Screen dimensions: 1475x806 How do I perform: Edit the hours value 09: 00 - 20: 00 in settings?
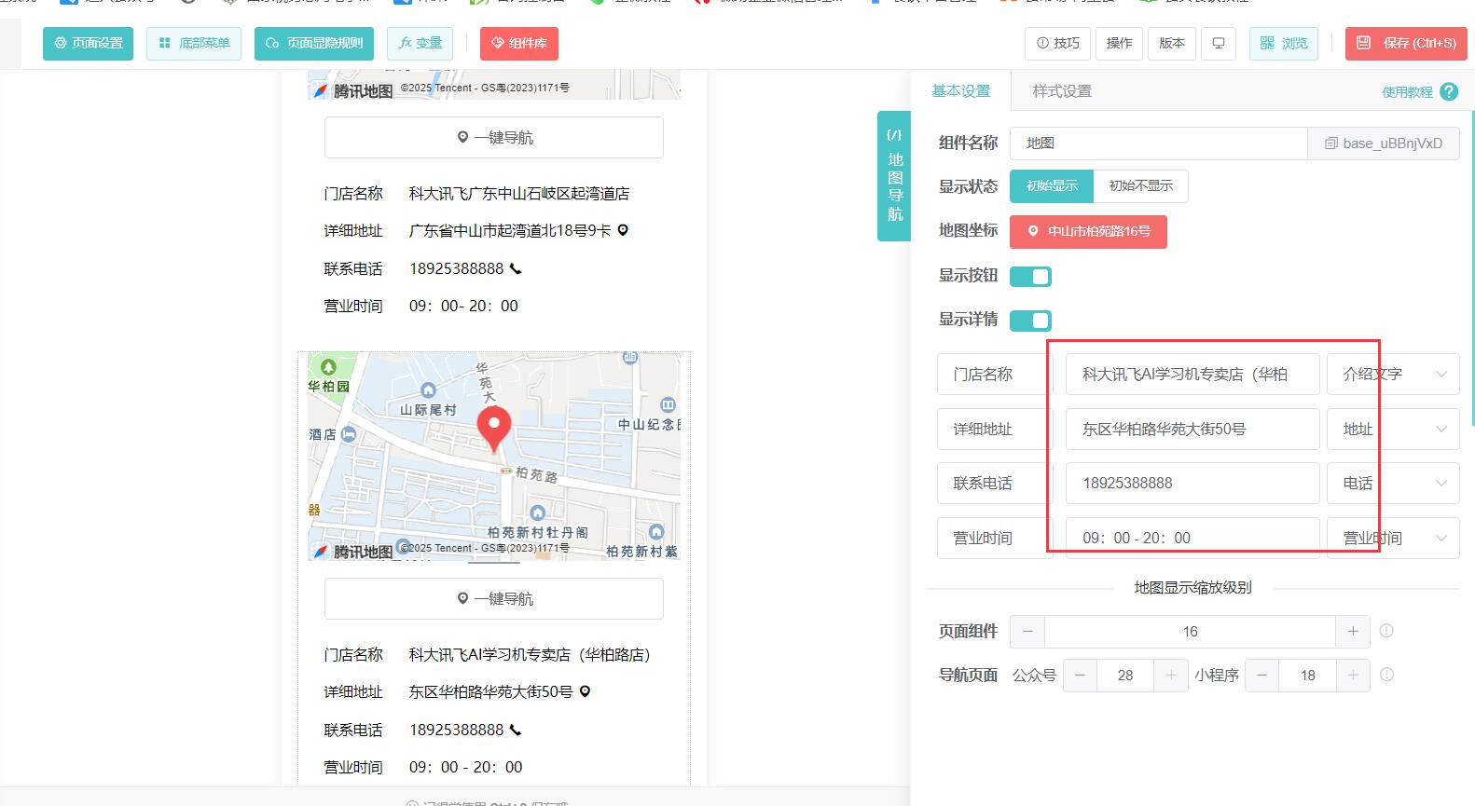point(1192,539)
